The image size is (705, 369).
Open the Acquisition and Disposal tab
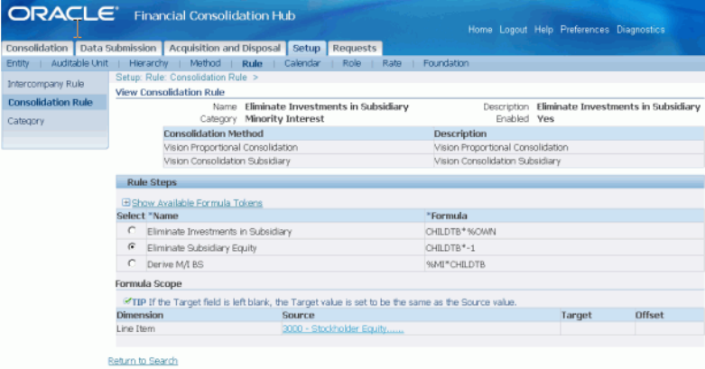pos(225,48)
